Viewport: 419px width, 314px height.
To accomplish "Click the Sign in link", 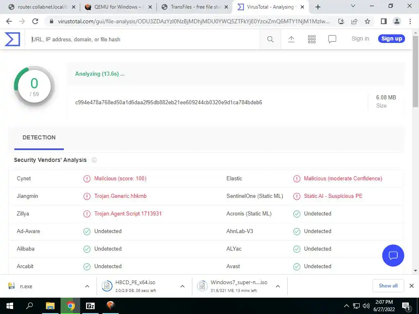I will click(x=360, y=39).
